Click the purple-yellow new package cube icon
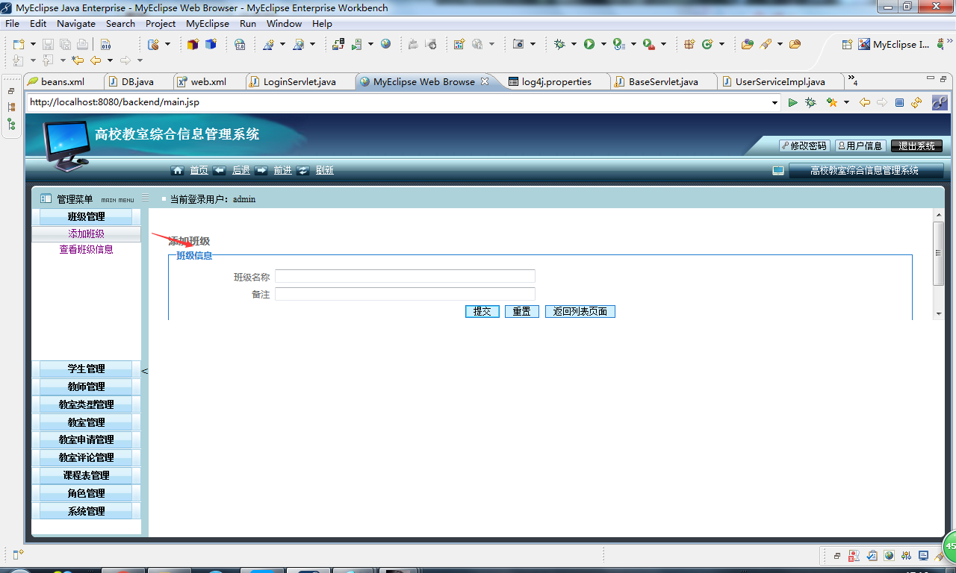 click(193, 45)
